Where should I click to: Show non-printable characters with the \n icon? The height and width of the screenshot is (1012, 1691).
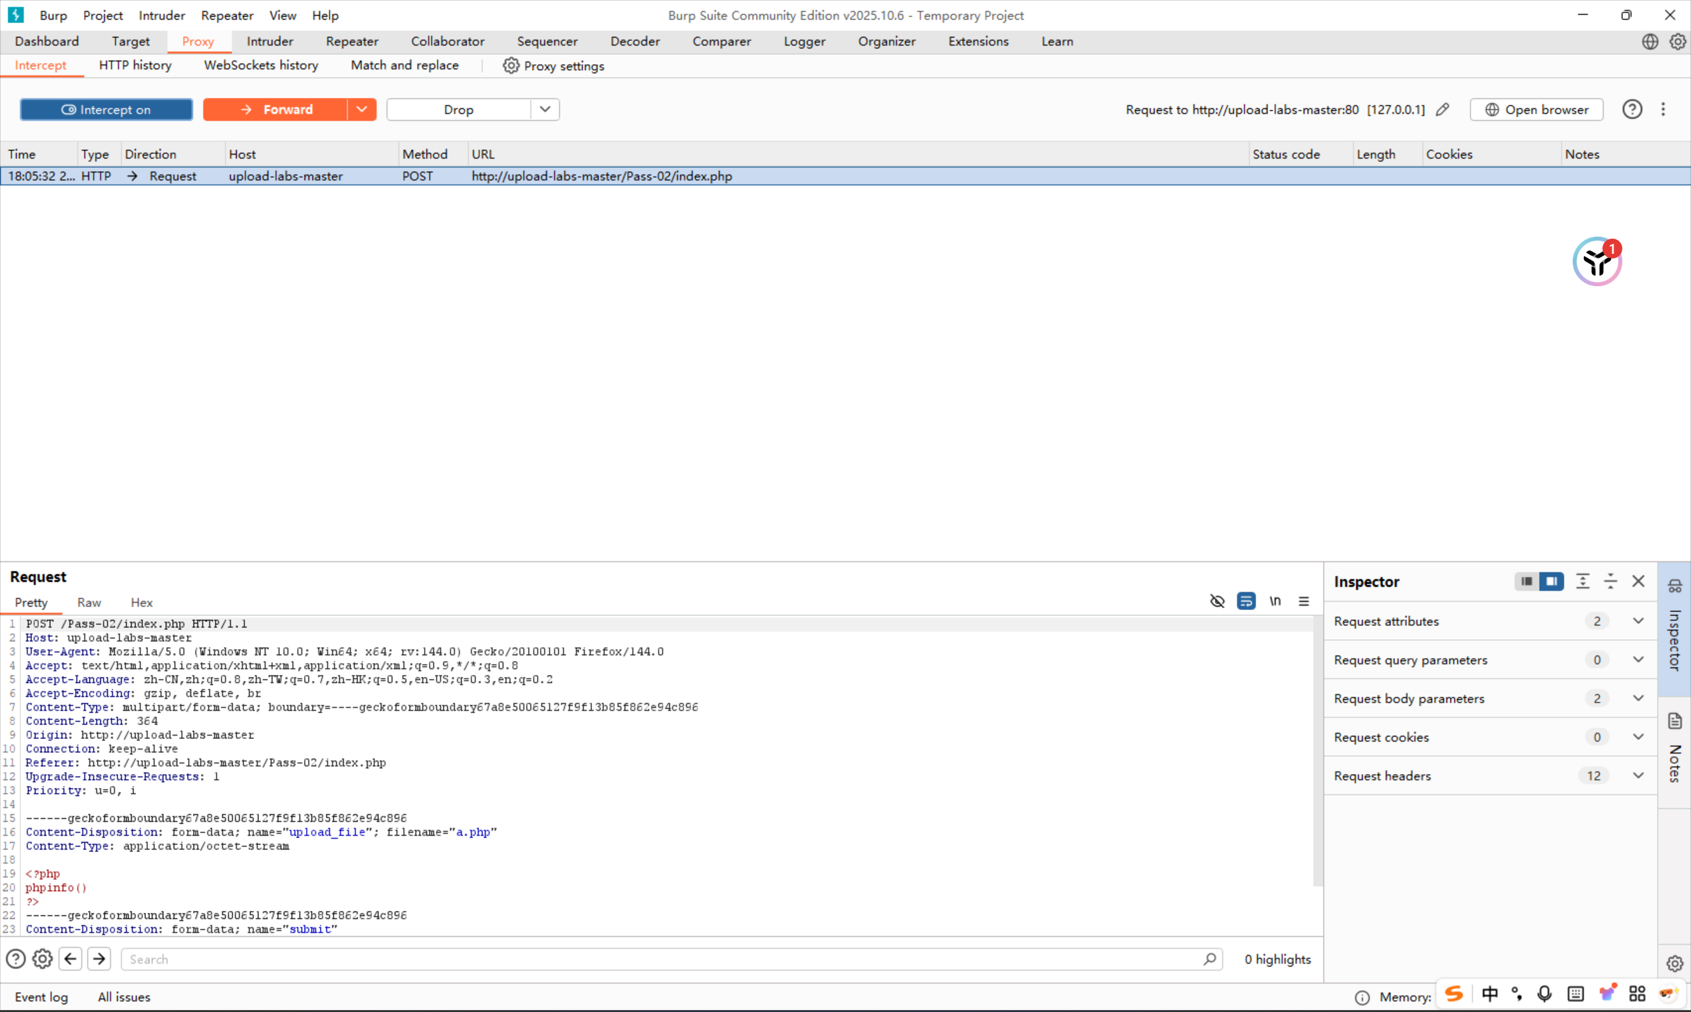pos(1275,602)
